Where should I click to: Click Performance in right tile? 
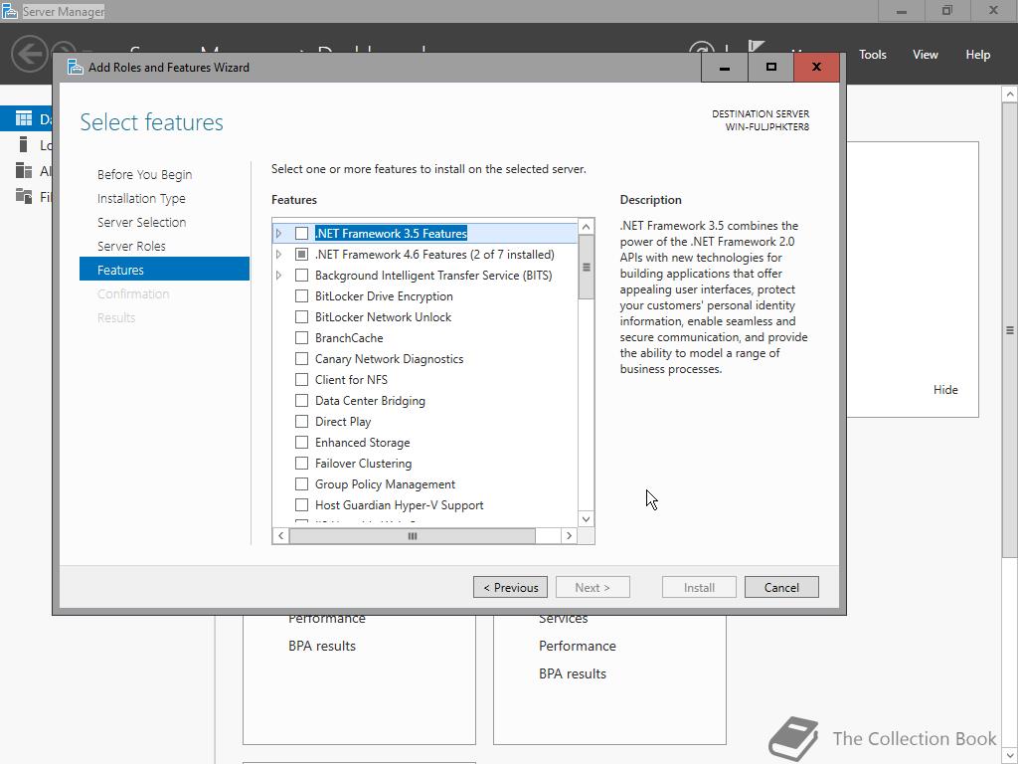click(x=578, y=646)
